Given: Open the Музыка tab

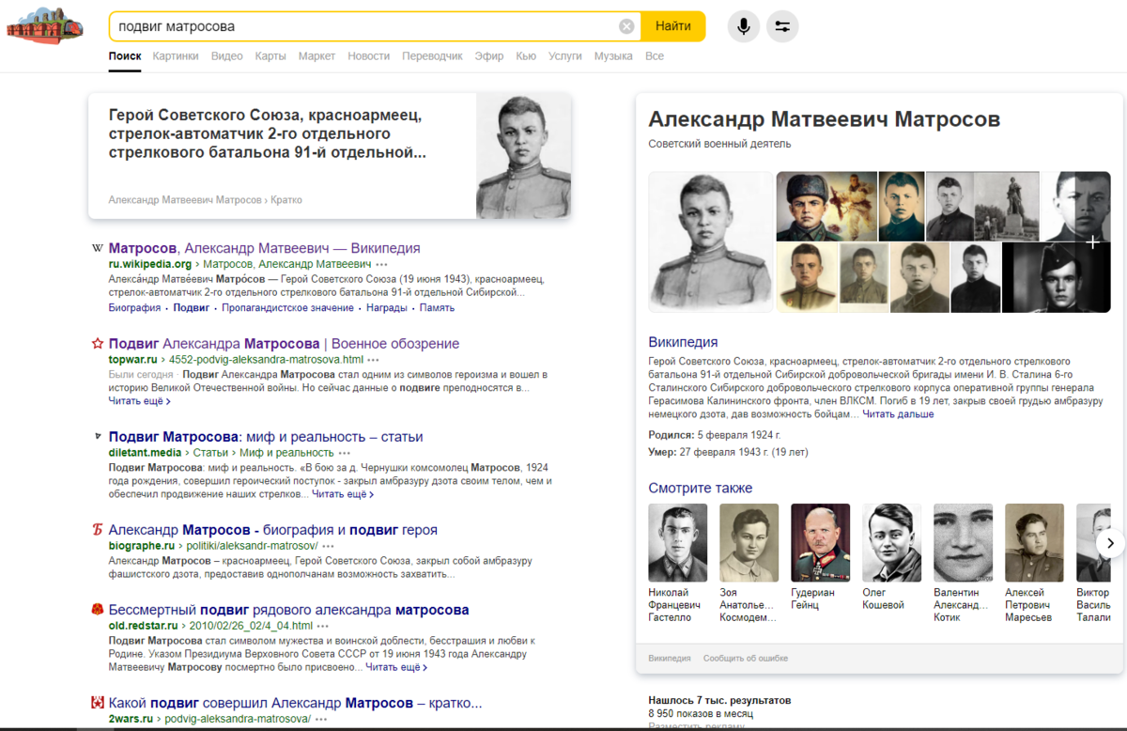Looking at the screenshot, I should point(613,56).
